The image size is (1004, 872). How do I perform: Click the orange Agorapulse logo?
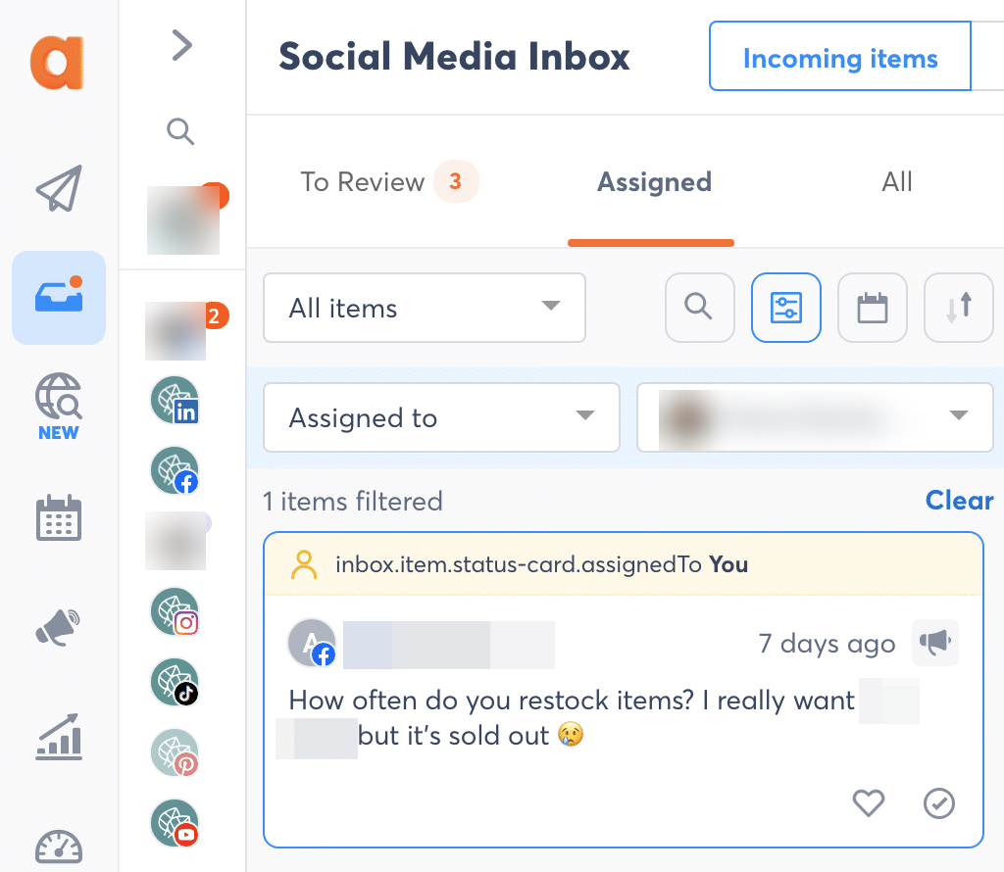click(x=58, y=62)
